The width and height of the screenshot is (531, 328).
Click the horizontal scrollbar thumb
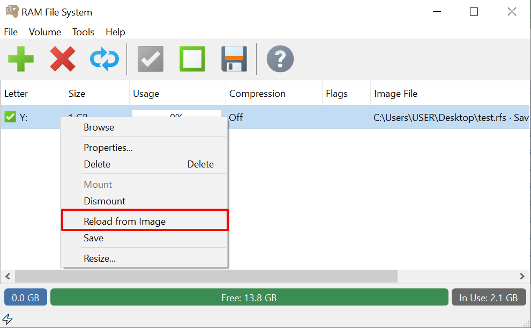tap(206, 276)
